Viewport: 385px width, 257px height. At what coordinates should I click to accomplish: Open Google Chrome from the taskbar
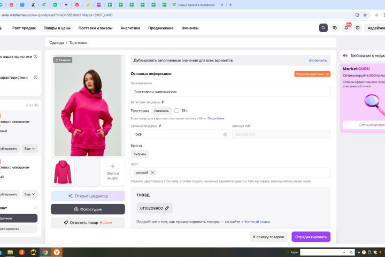(45, 252)
